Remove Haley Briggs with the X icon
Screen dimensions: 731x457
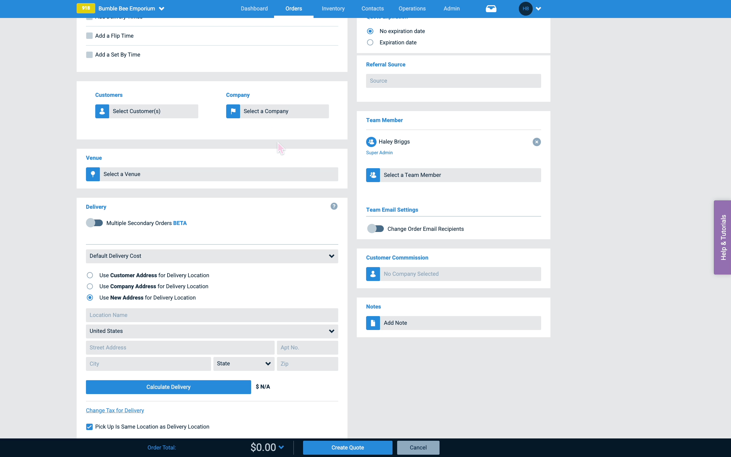point(536,142)
